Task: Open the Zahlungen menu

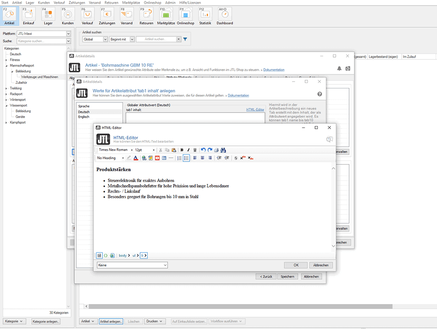Action: 77,3
